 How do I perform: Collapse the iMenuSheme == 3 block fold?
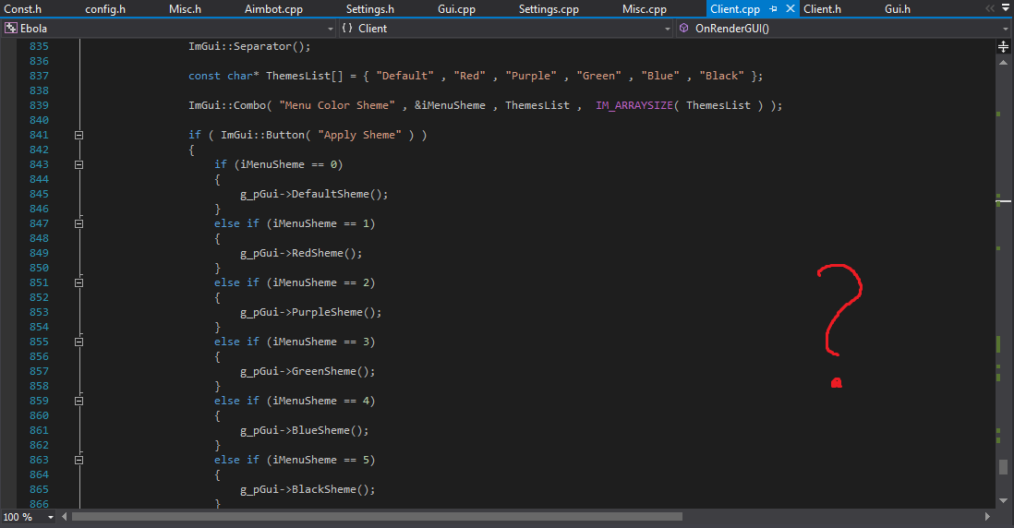79,342
